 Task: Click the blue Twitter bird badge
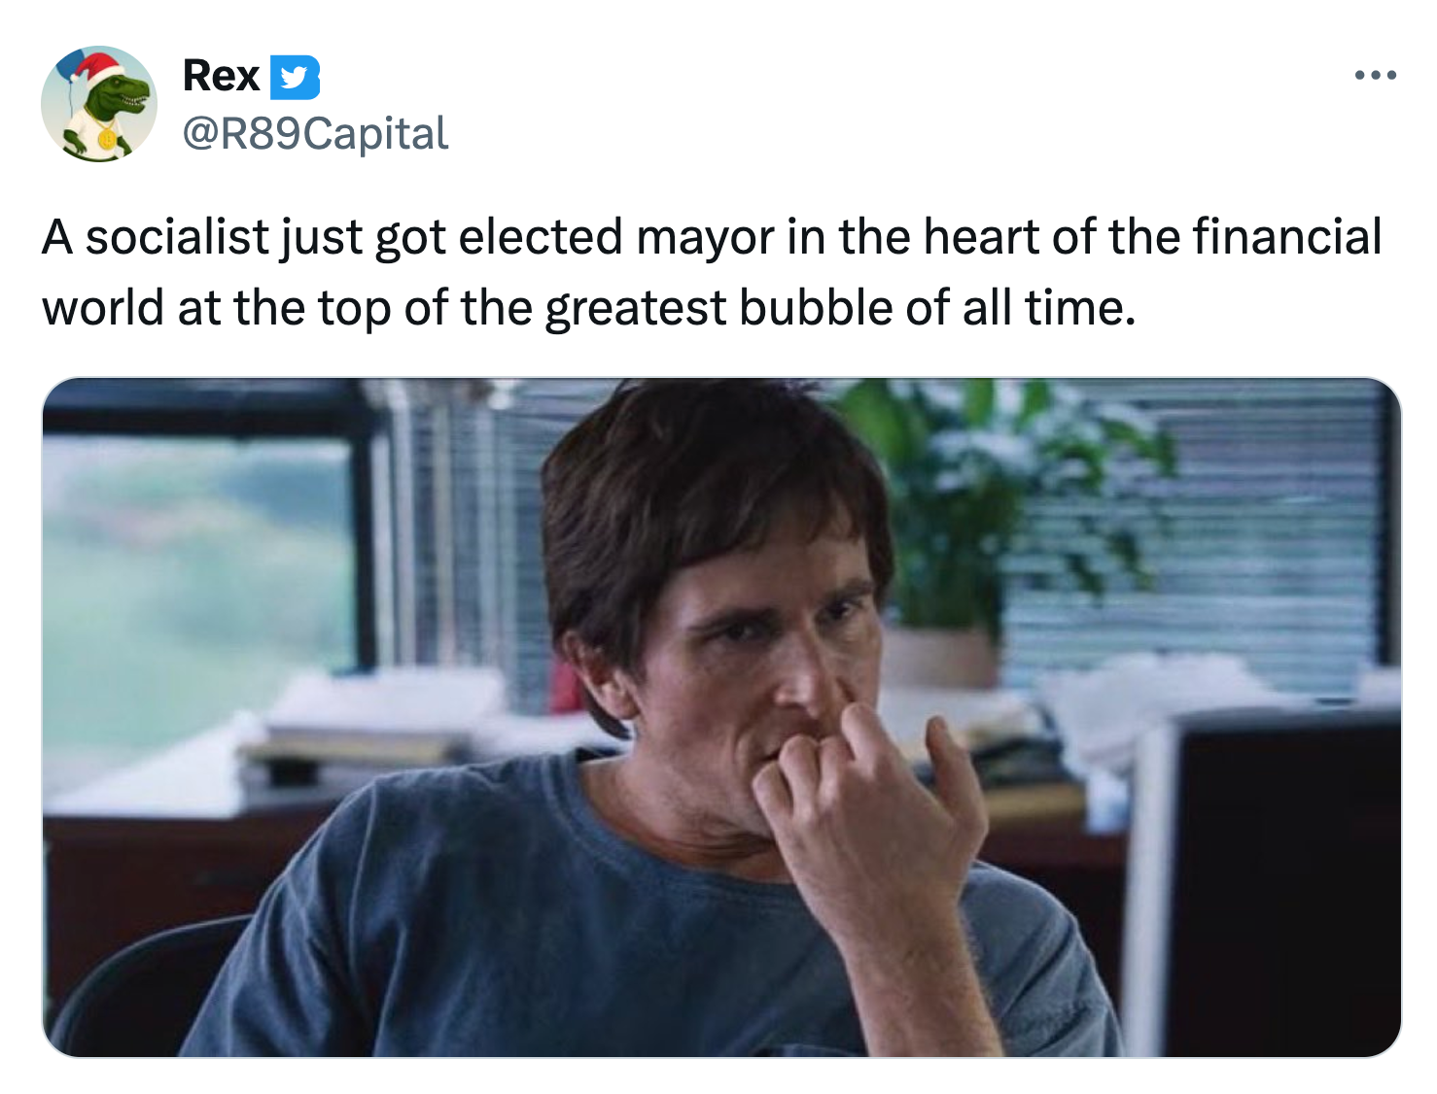click(x=294, y=78)
